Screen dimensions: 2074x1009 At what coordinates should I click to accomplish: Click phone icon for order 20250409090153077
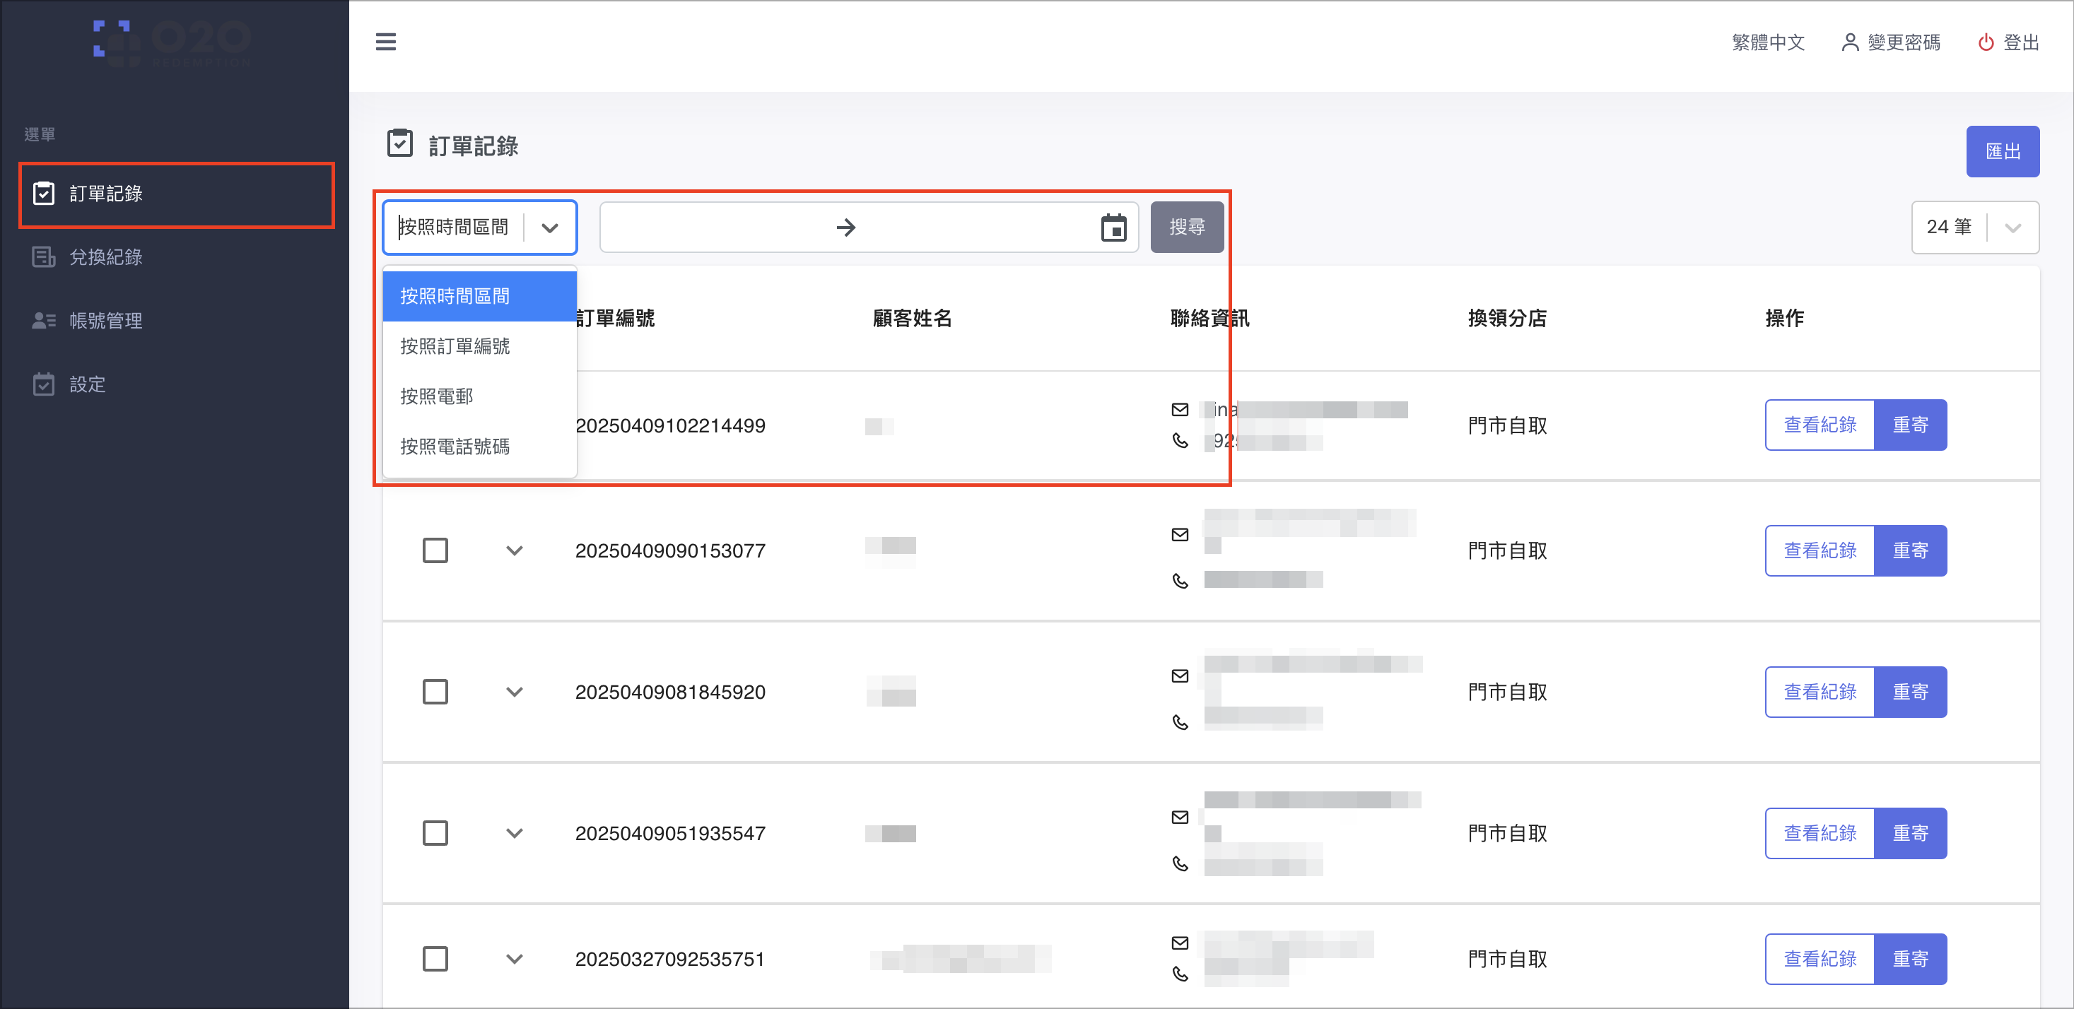1180,581
